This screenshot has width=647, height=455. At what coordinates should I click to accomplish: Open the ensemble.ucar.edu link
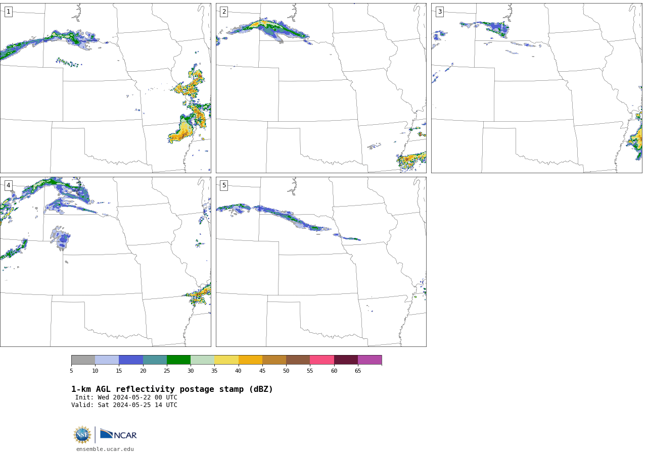pos(105,449)
